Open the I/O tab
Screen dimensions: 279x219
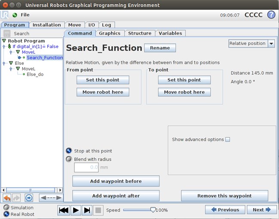coord(92,25)
